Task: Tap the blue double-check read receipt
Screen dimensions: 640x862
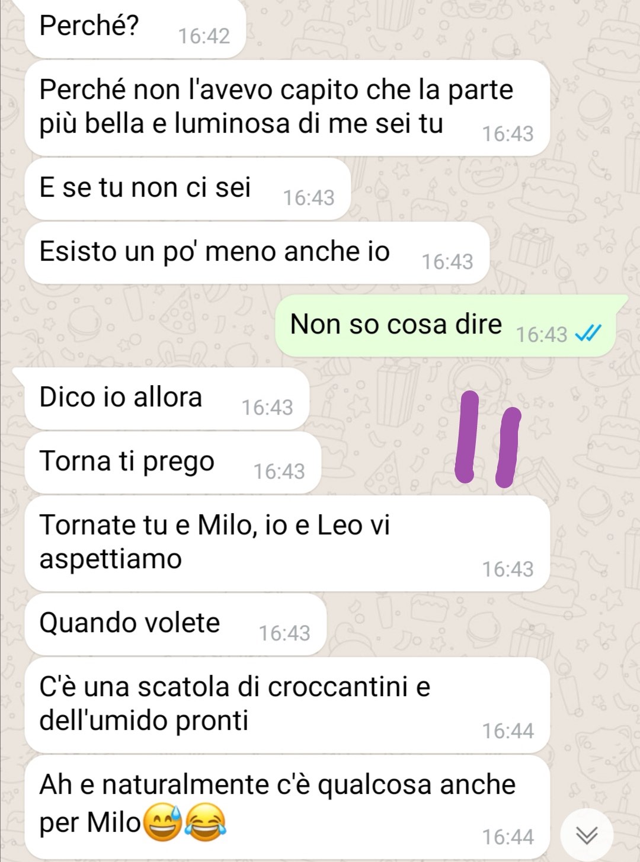Action: (x=588, y=334)
